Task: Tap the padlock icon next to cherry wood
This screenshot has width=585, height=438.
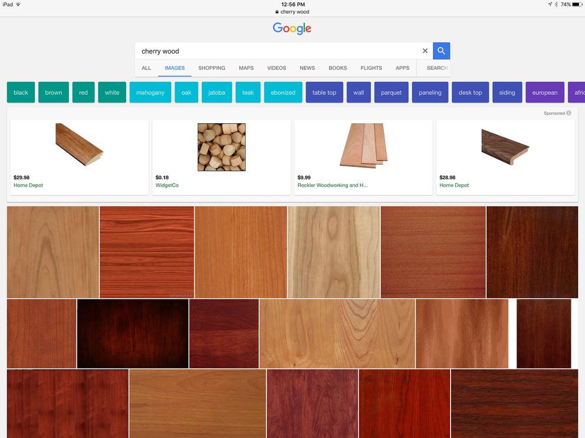Action: click(x=277, y=11)
